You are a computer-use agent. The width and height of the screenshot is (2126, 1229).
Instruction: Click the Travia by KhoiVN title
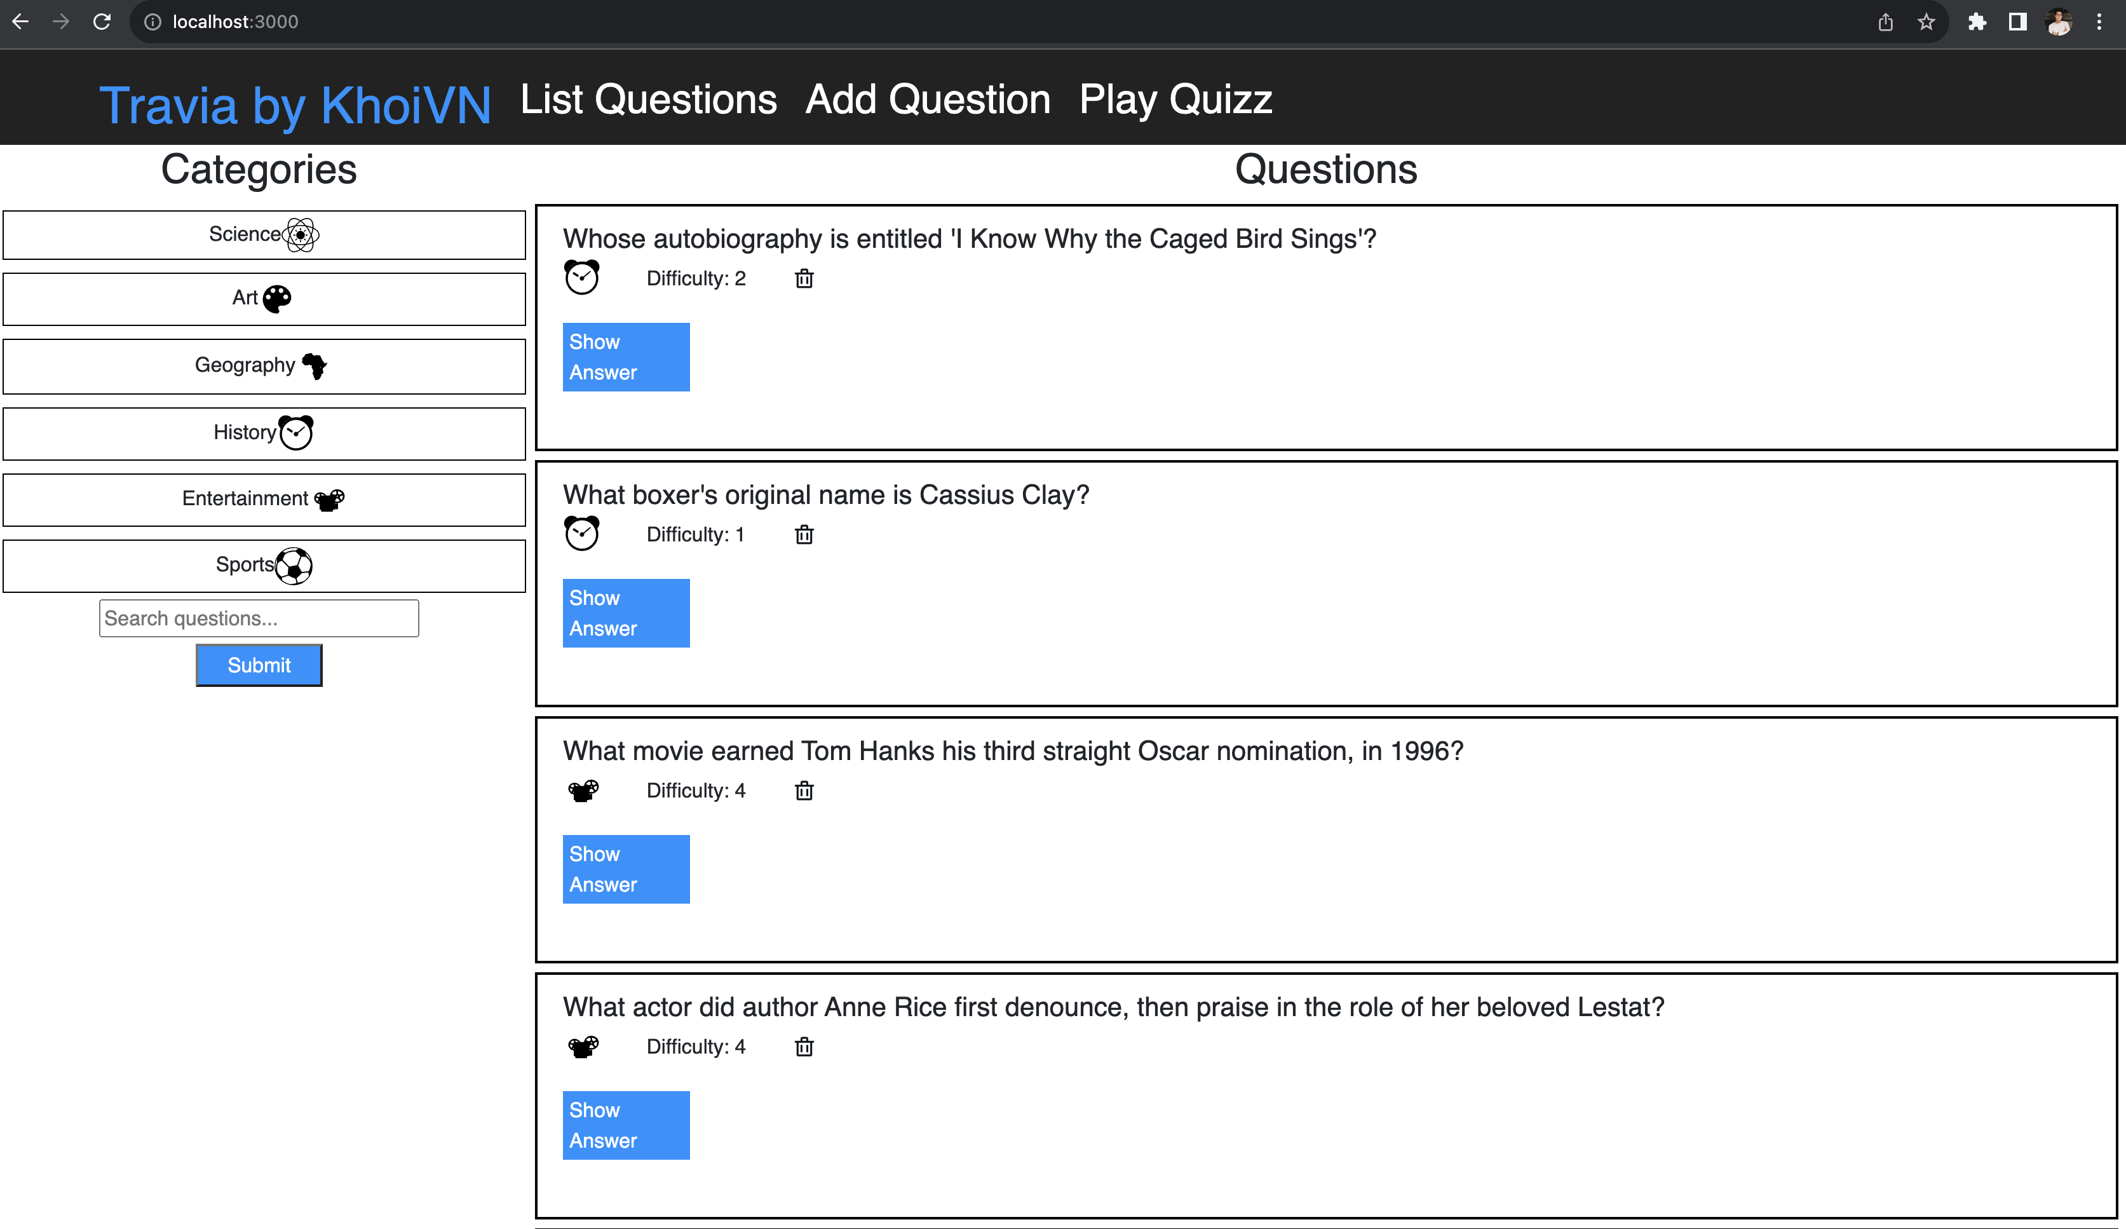[x=295, y=105]
